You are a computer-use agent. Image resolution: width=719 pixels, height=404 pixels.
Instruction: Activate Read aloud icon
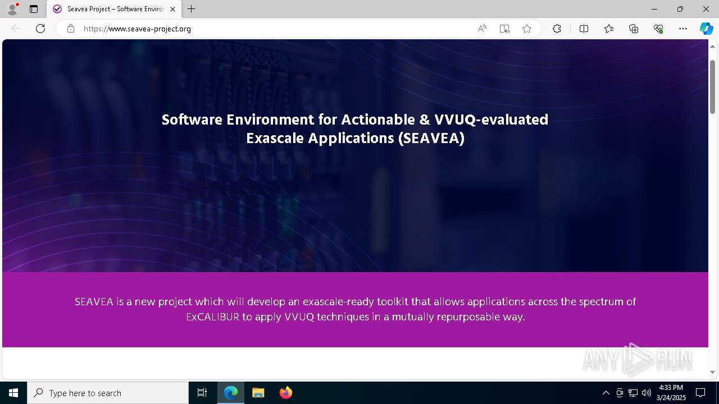(x=482, y=29)
